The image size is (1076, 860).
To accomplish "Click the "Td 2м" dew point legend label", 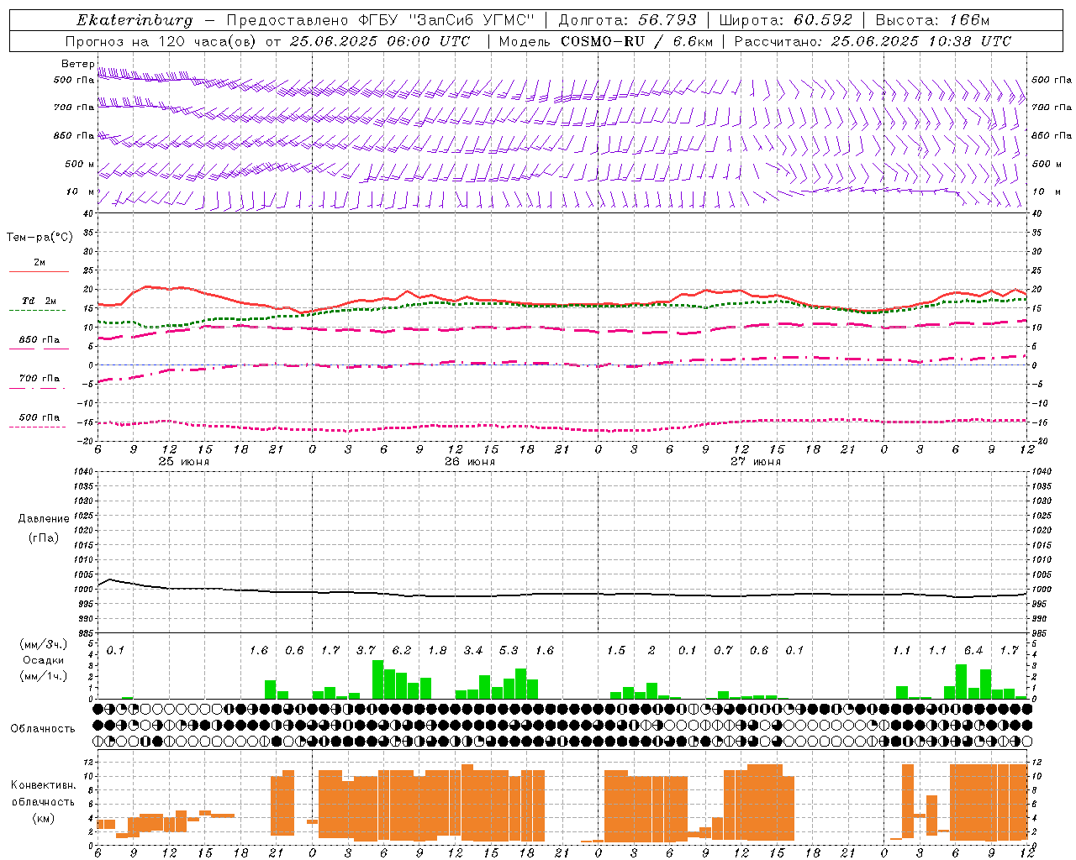I will point(40,301).
